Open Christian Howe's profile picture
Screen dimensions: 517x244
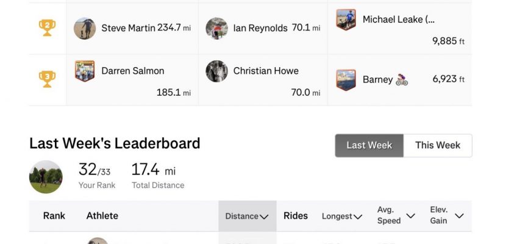[x=216, y=71]
